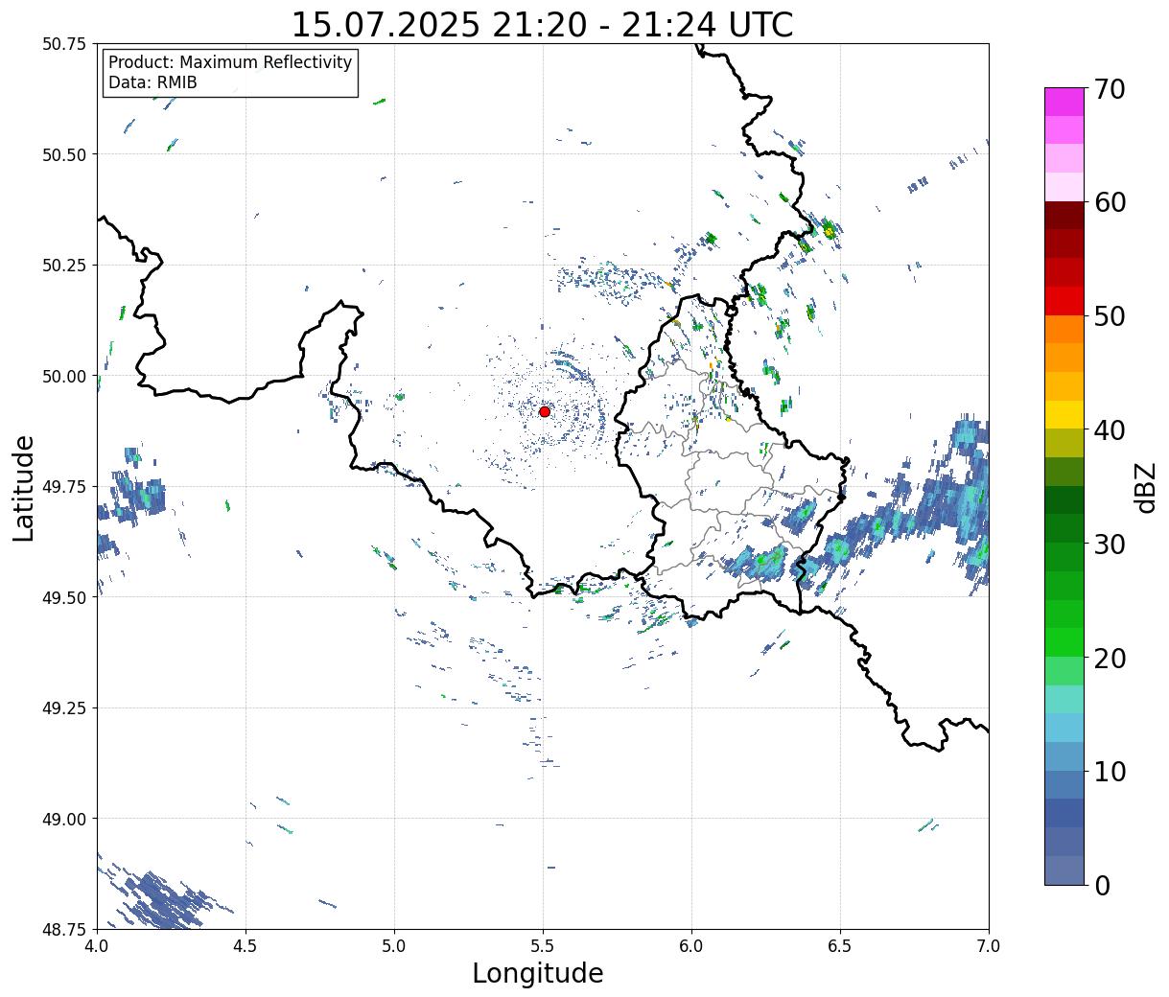Click the dark maroon colorbar swatch below 60
Screen dimensions: 1169x997
[x=1064, y=216]
